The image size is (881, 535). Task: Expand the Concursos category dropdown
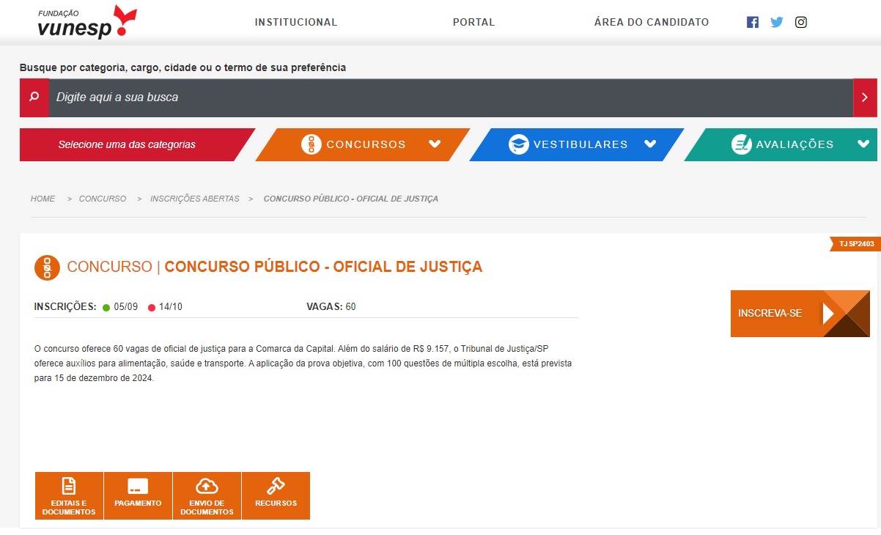tap(435, 144)
